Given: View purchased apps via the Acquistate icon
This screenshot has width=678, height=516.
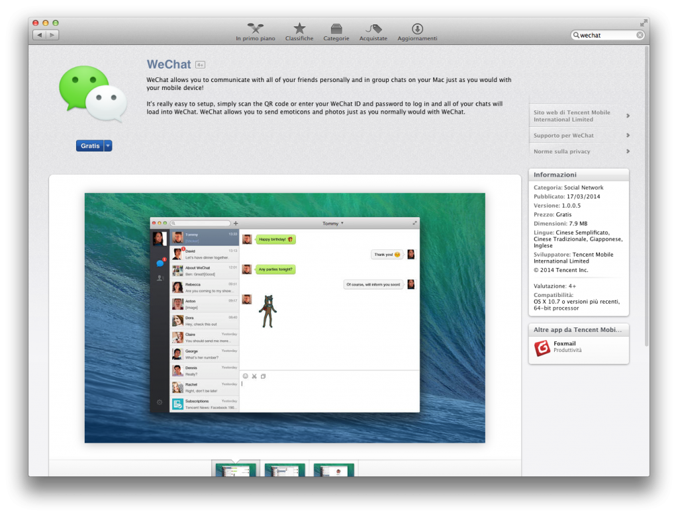Looking at the screenshot, I should (x=373, y=30).
